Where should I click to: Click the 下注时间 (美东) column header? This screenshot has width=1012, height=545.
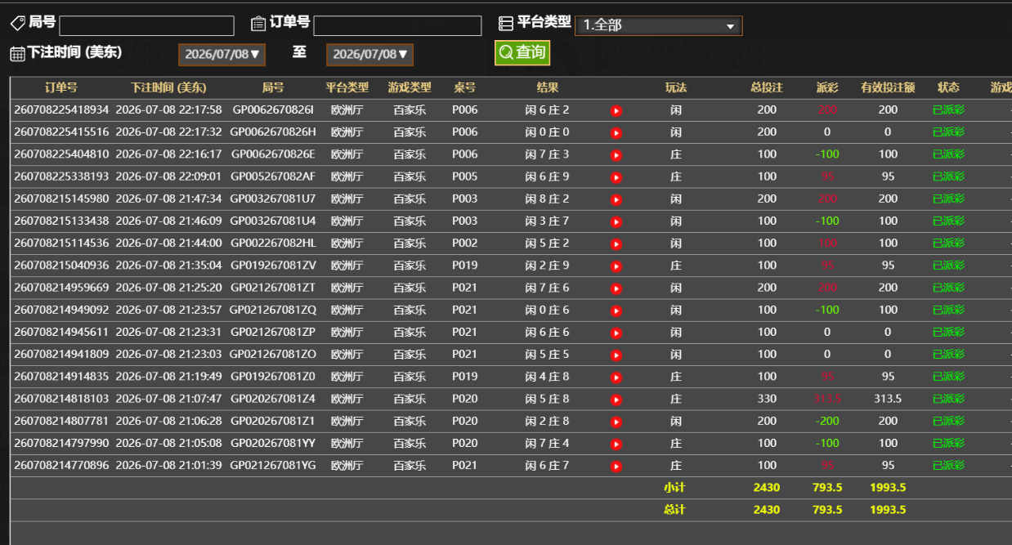168,87
